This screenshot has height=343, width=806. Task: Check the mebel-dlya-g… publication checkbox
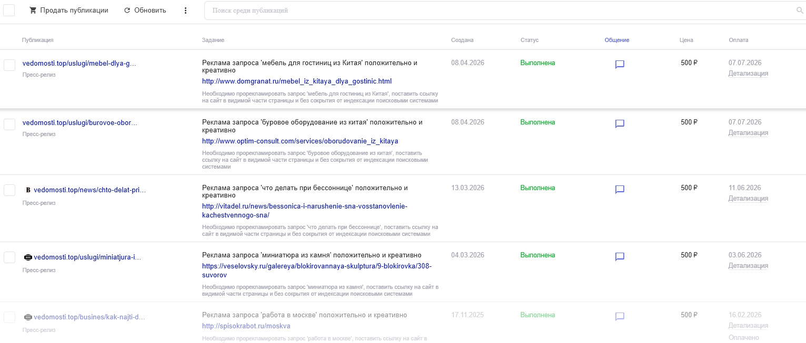point(9,65)
